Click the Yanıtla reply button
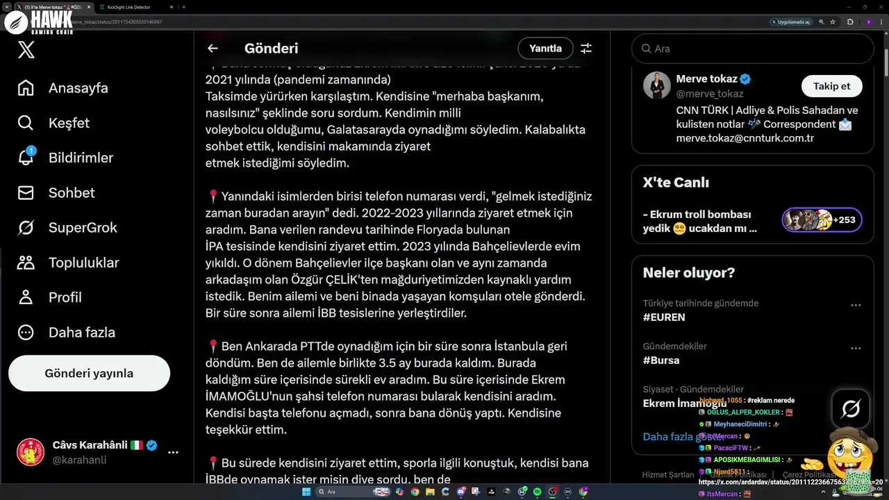889x500 pixels. [x=545, y=48]
